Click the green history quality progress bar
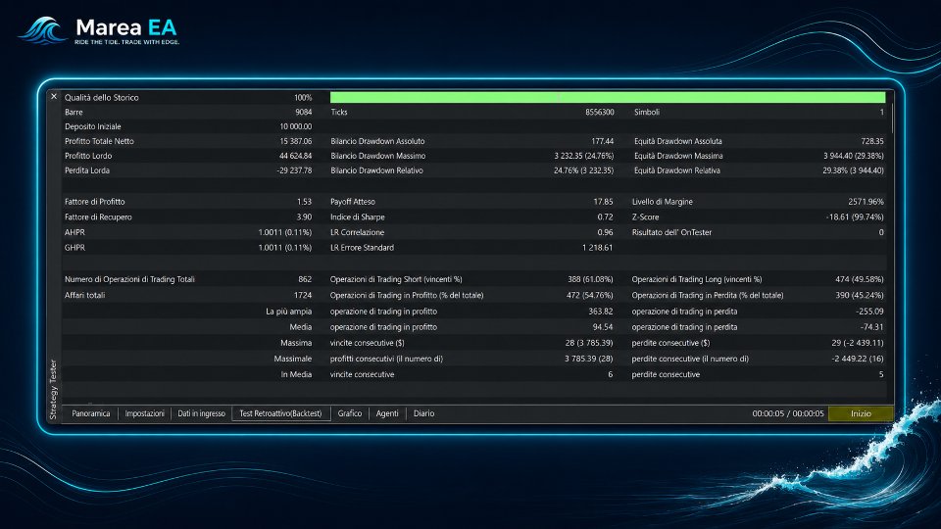The width and height of the screenshot is (941, 529). (608, 97)
